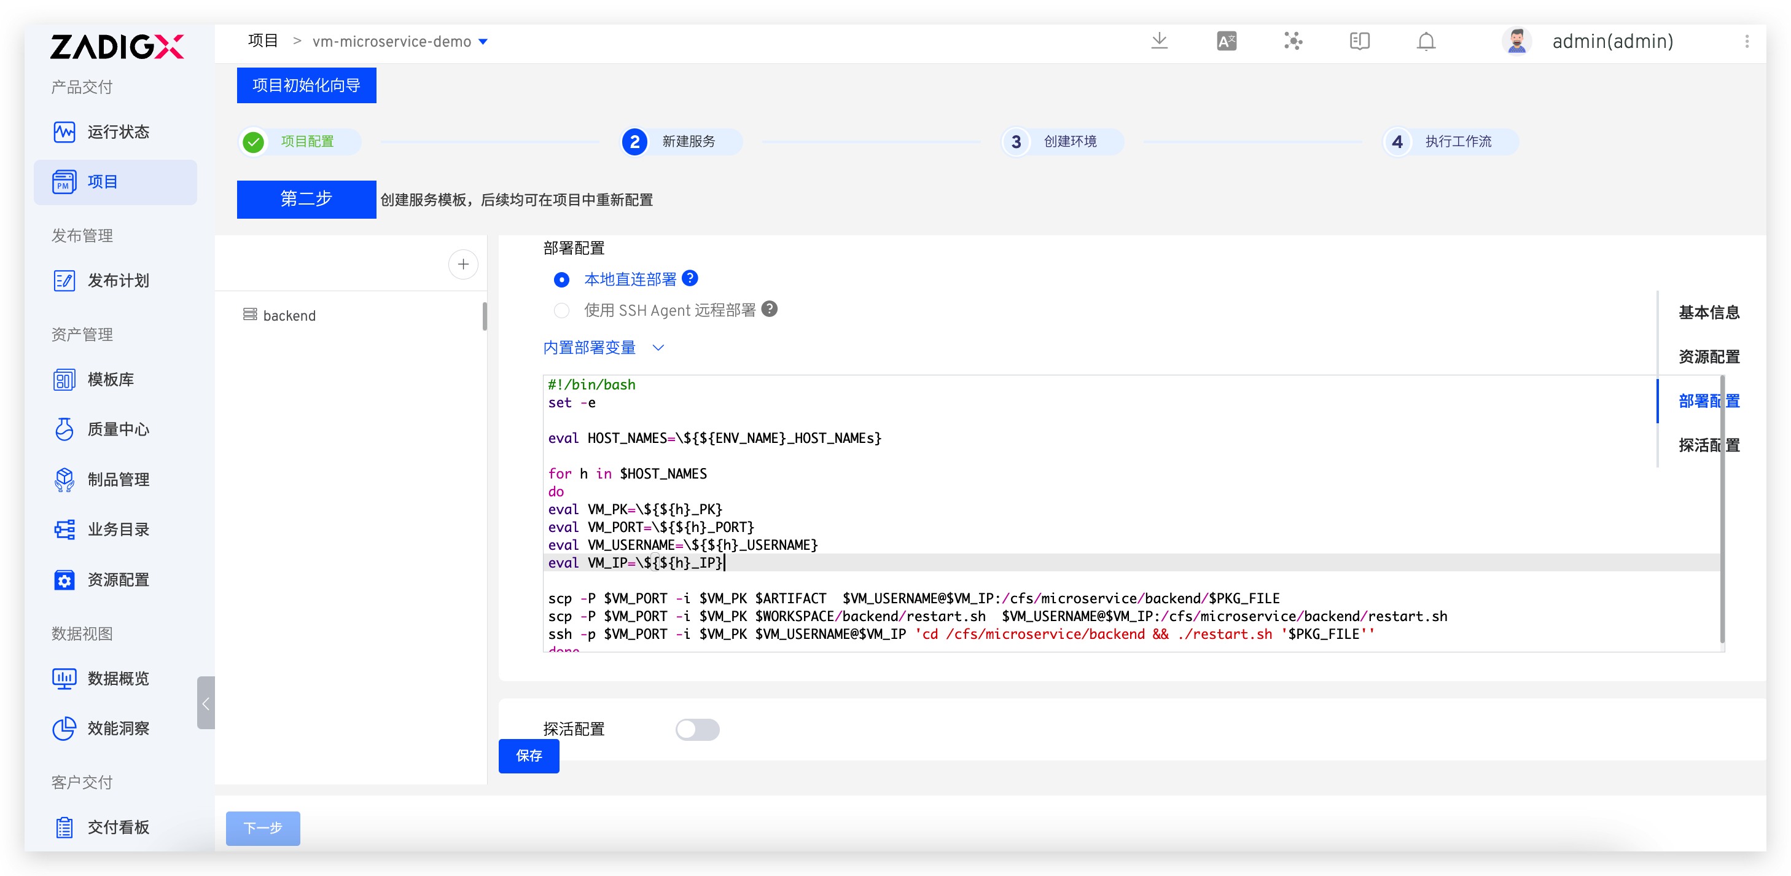Viewport: 1791px width, 876px height.
Task: Open the language translation icon
Action: point(1227,41)
